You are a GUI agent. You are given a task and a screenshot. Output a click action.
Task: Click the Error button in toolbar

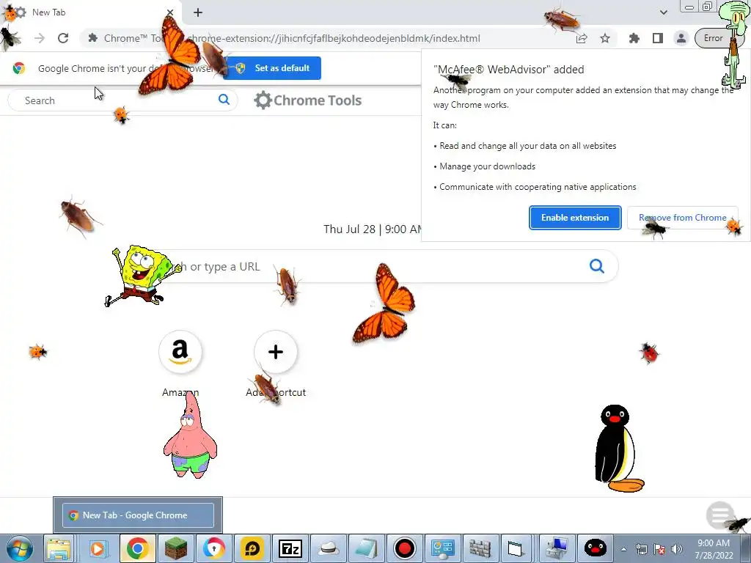[x=713, y=38]
